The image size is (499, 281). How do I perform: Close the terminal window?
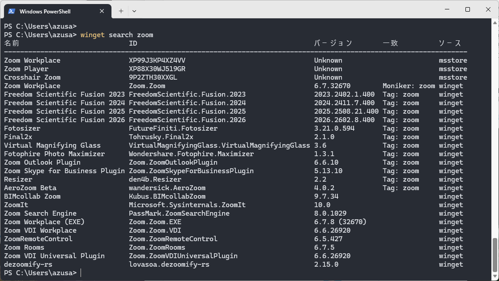pyautogui.click(x=488, y=9)
